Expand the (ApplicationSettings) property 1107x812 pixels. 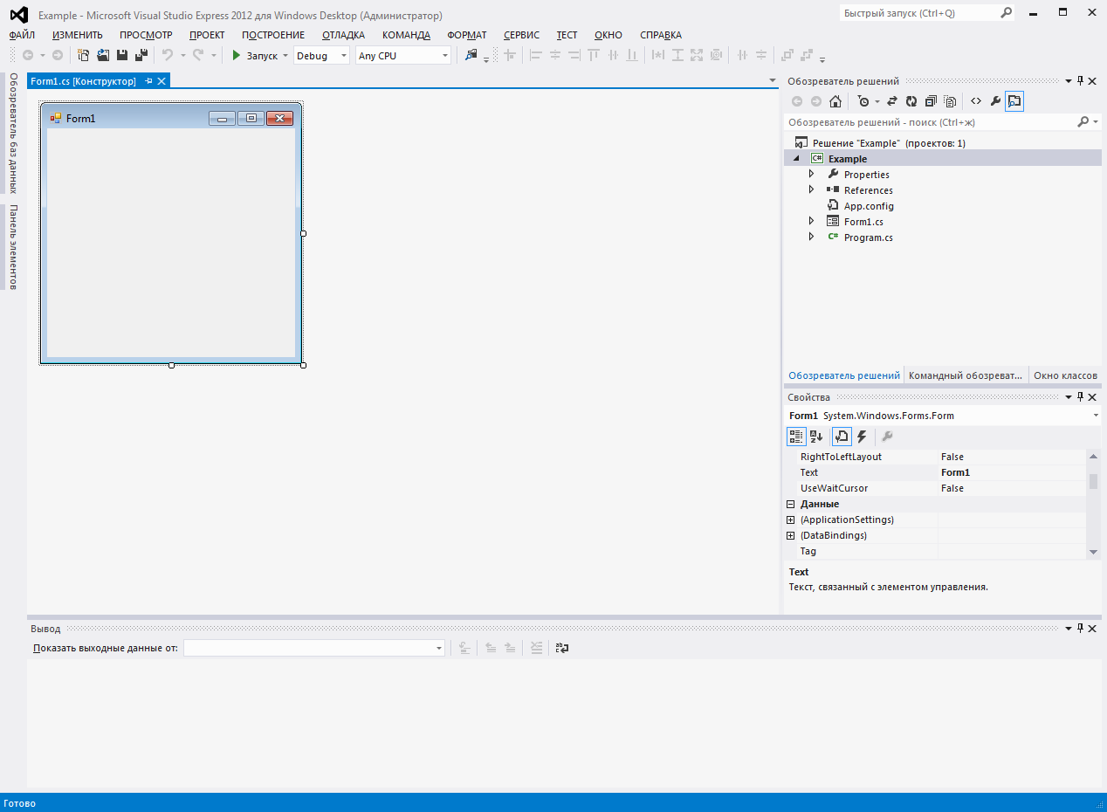[x=790, y=520]
